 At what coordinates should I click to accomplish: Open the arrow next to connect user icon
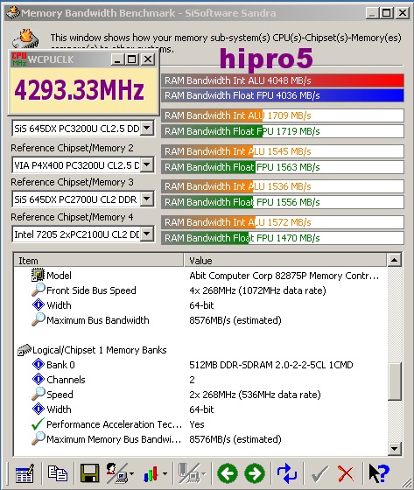131,474
